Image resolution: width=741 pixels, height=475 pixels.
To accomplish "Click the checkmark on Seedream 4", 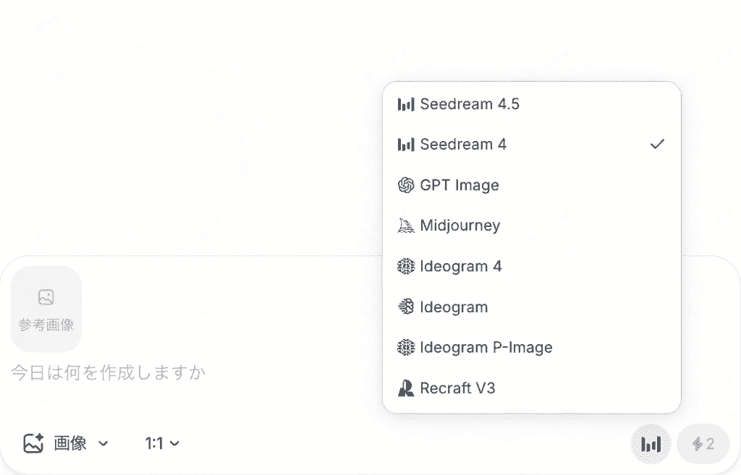I will point(657,144).
